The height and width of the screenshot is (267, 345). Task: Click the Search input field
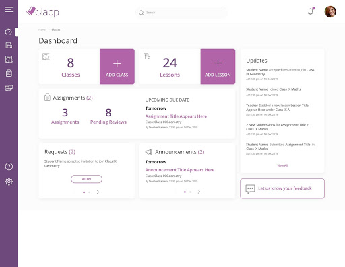pyautogui.click(x=181, y=13)
